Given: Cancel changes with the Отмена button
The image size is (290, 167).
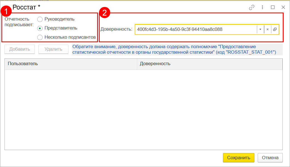Looking at the screenshot, I should pyautogui.click(x=270, y=158).
